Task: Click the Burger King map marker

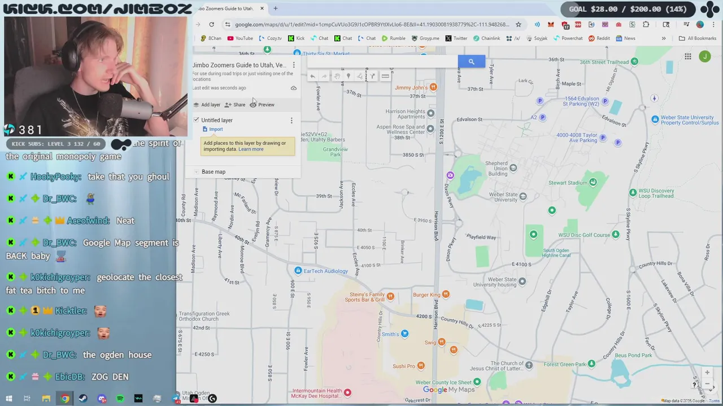Action: 446,294
